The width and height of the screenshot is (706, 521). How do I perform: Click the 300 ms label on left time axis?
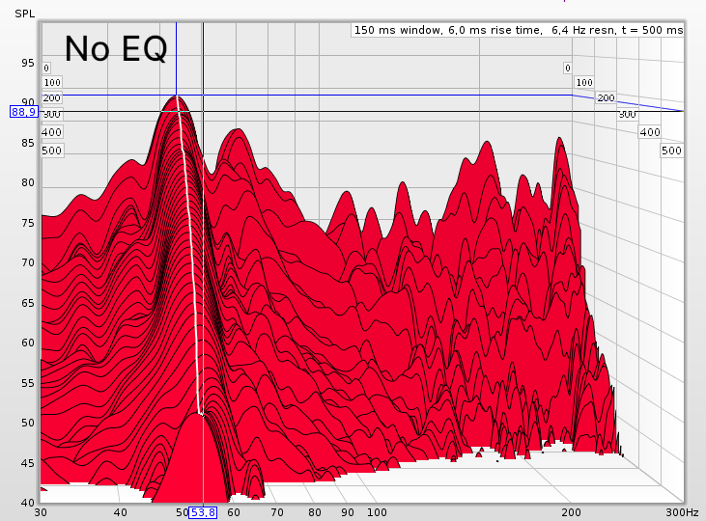(x=52, y=115)
